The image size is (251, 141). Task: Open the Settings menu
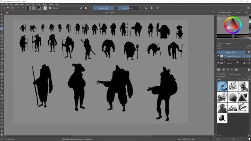coord(44,4)
